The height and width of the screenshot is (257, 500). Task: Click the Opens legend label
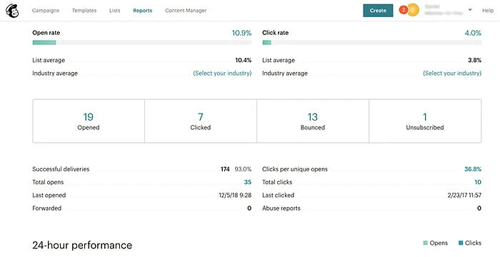point(439,243)
